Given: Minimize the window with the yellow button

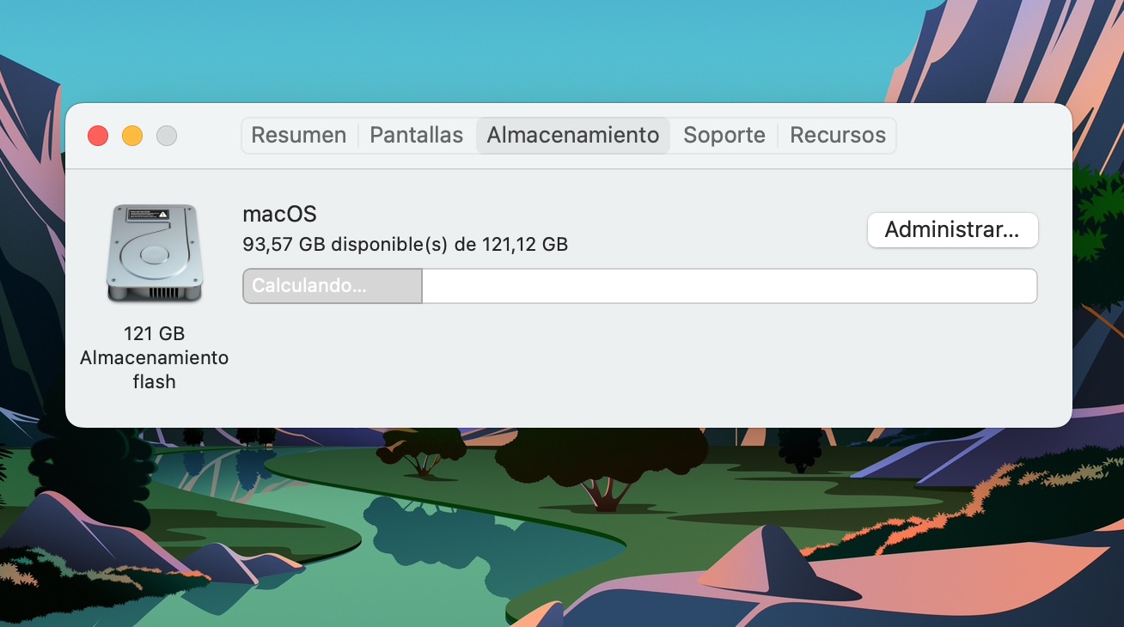Looking at the screenshot, I should pyautogui.click(x=132, y=136).
